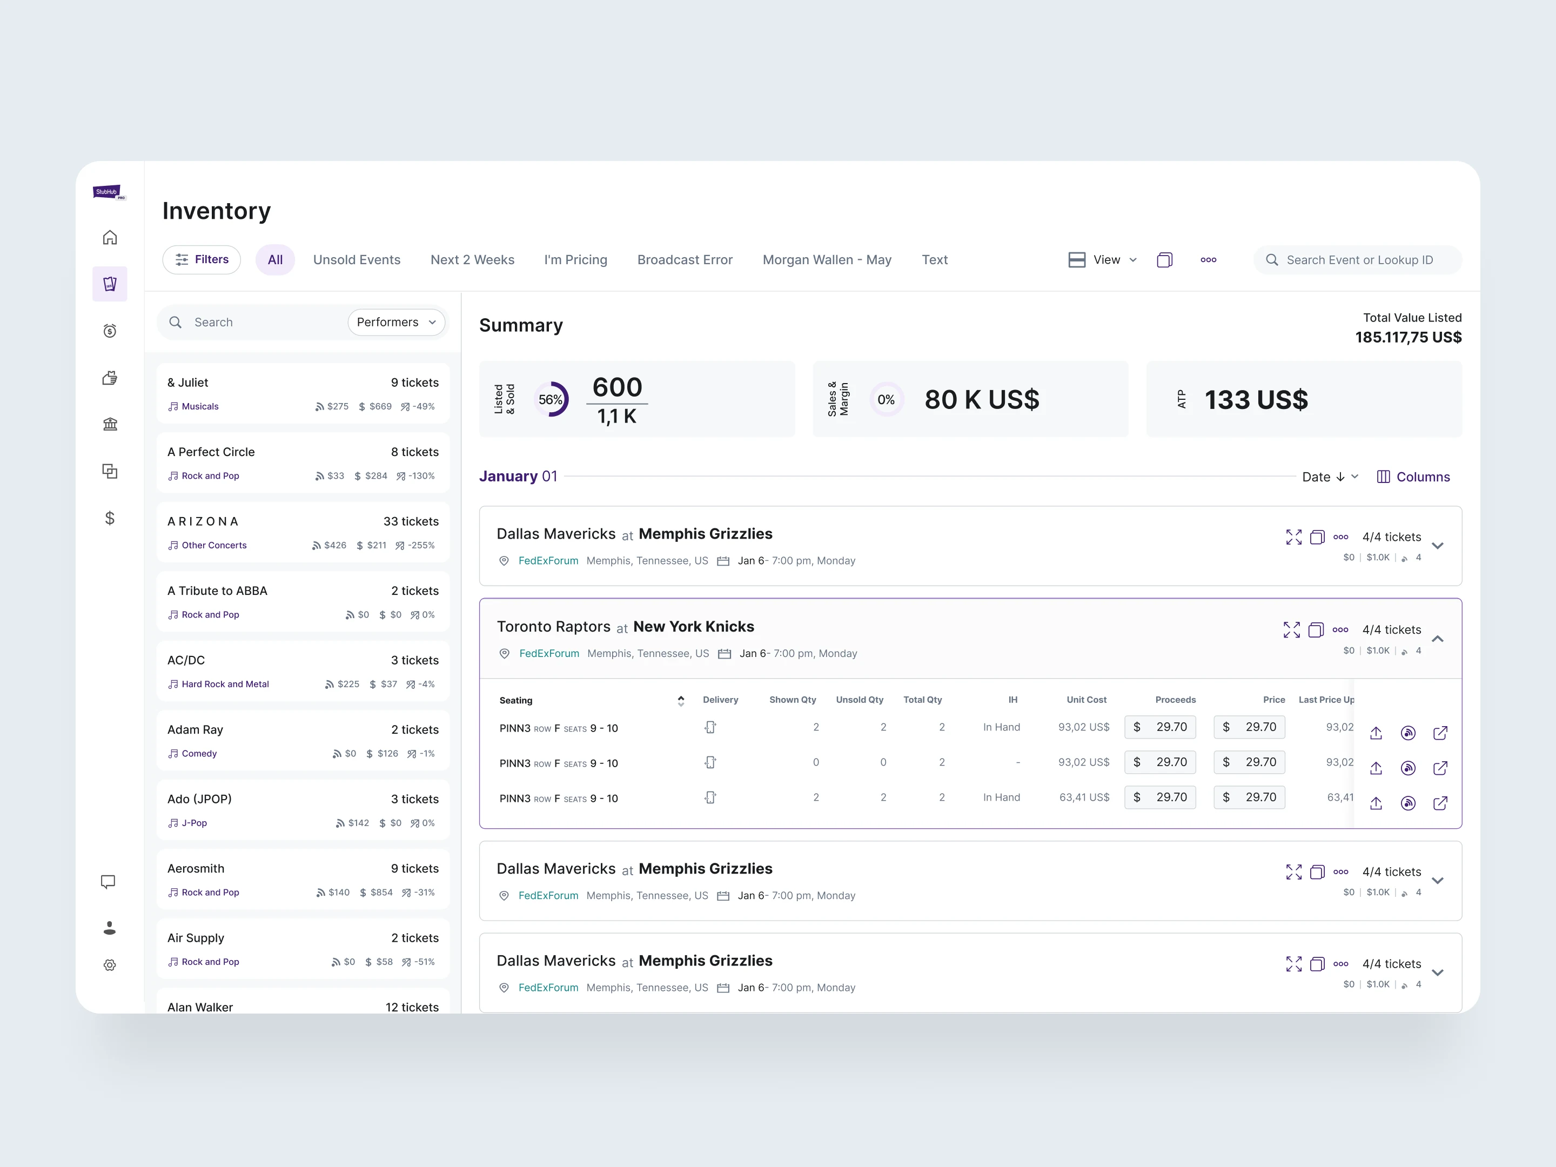The image size is (1556, 1167).
Task: Click the bank building sidebar icon
Action: [110, 424]
